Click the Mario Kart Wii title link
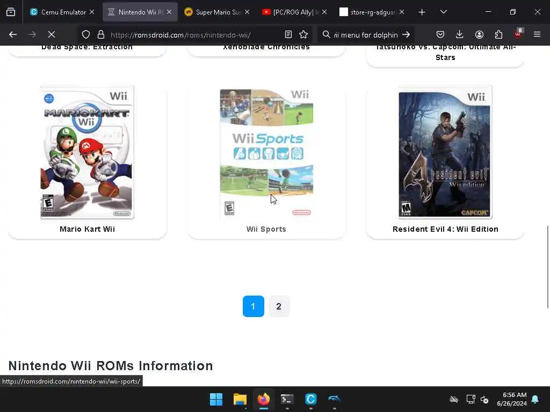Image resolution: width=550 pixels, height=412 pixels. pyautogui.click(x=88, y=229)
